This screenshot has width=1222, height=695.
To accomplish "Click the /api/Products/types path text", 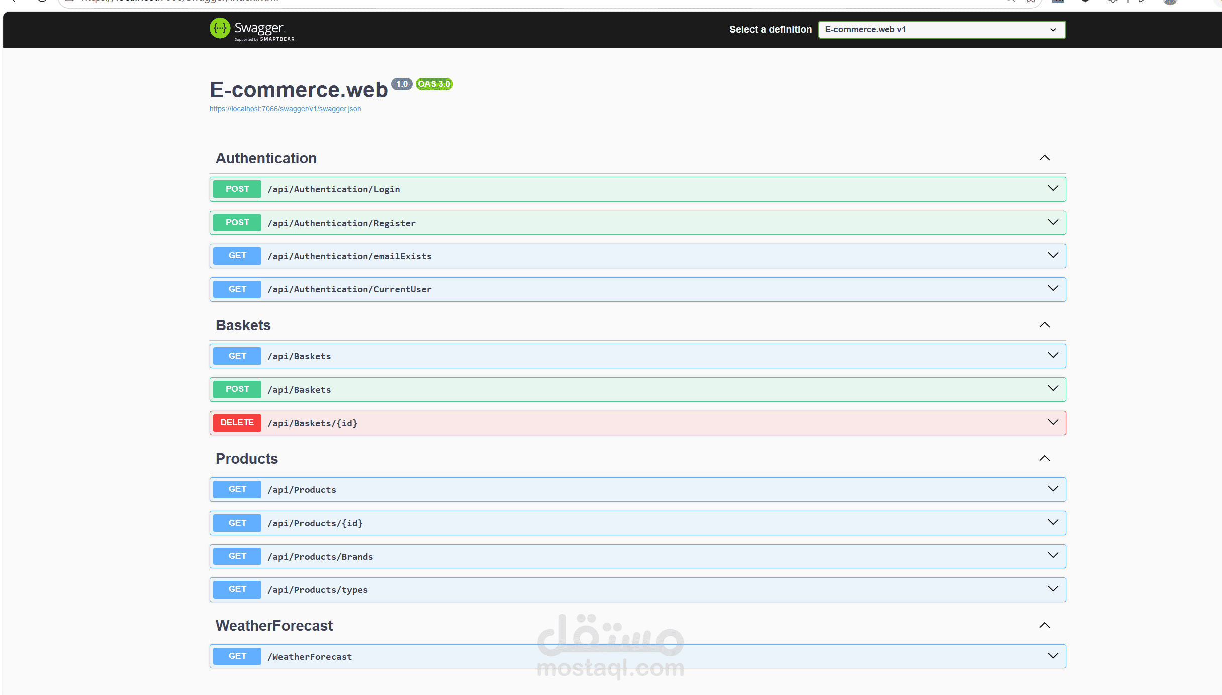I will [x=318, y=590].
